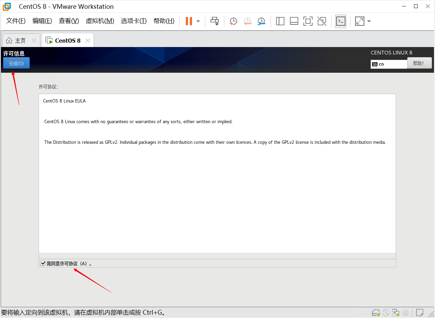
Task: Click the CentOS 8 Linux EULA heading
Action: click(64, 101)
